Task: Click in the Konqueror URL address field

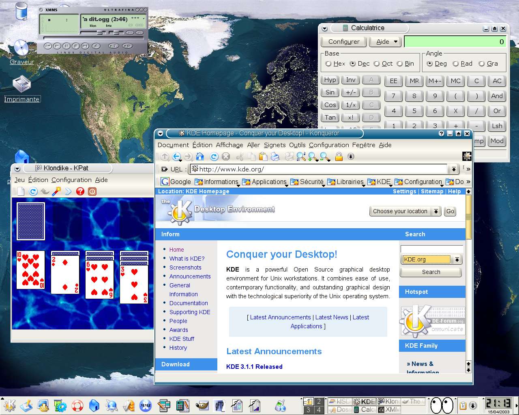Action: tap(319, 169)
